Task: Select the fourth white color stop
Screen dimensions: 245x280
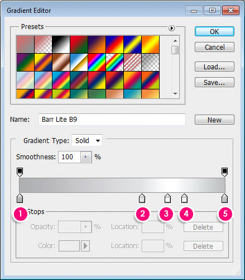Action: coord(184,198)
